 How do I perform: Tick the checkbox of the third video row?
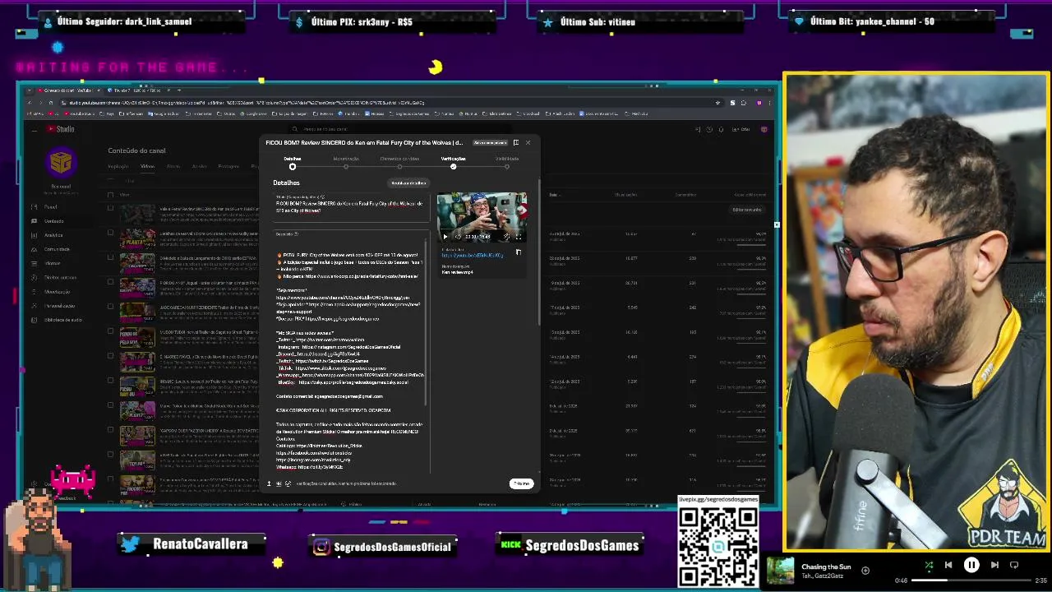coord(110,258)
